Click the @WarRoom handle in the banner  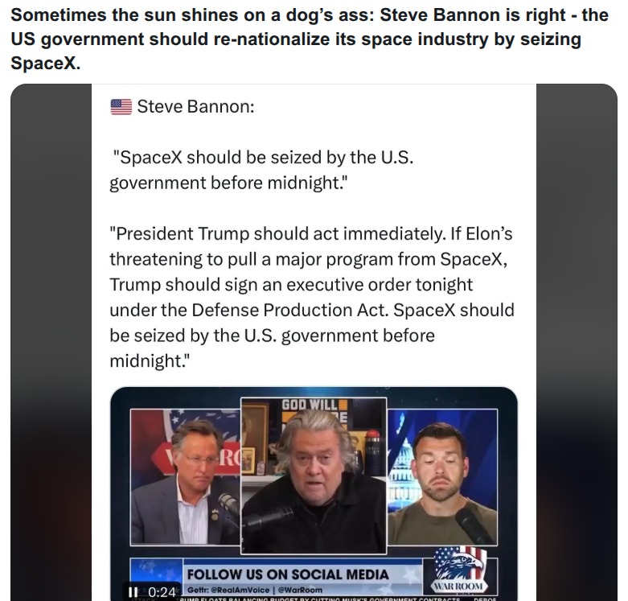click(x=300, y=590)
